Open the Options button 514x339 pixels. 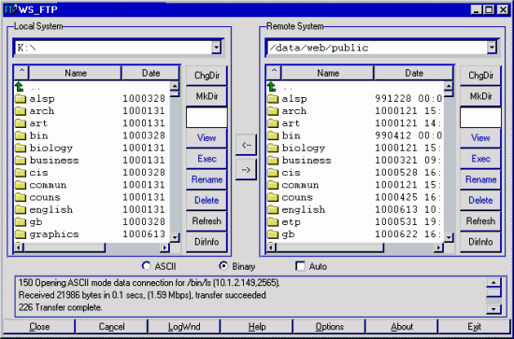coord(329,327)
